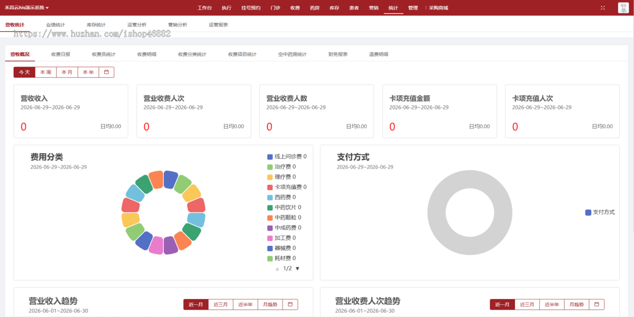Select the 营收概况 sub-tab

coord(20,54)
